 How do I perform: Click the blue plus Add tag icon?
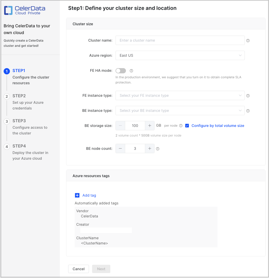(77, 195)
